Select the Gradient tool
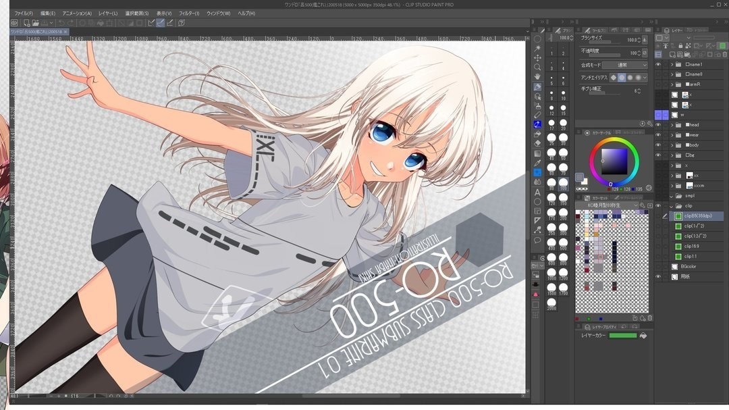This screenshot has width=729, height=410. 537,153
